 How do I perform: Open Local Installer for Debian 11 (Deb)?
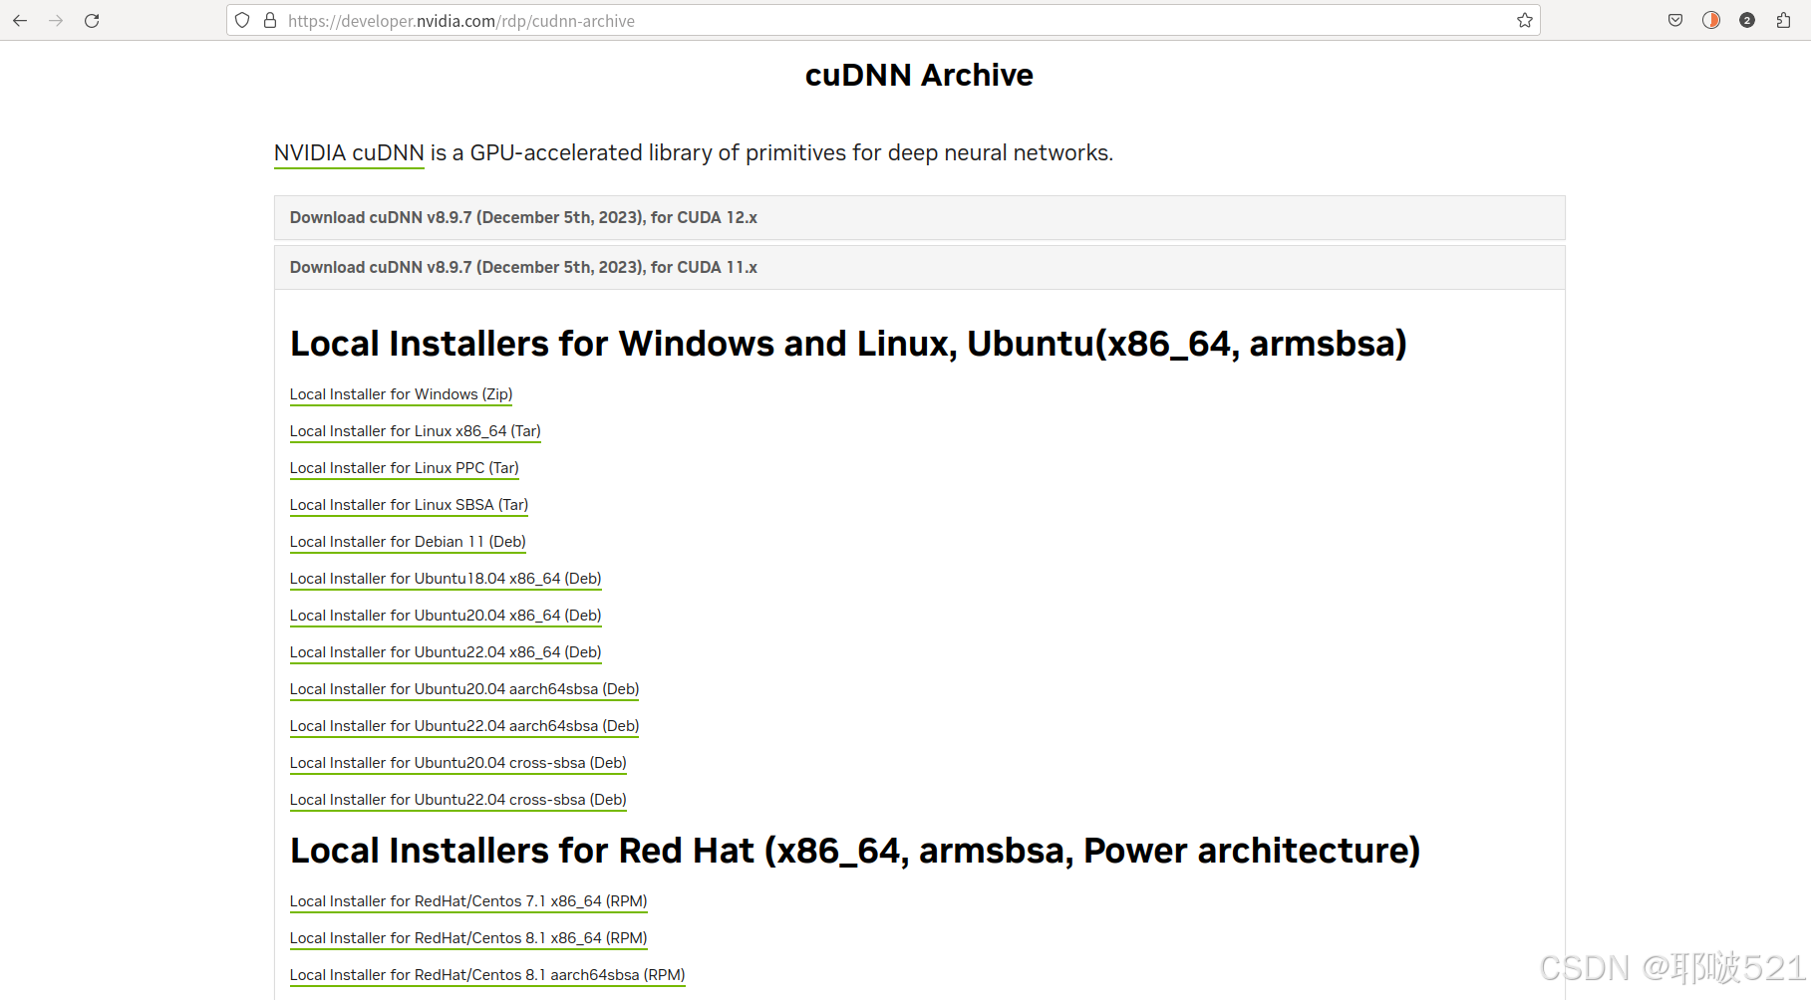(407, 541)
